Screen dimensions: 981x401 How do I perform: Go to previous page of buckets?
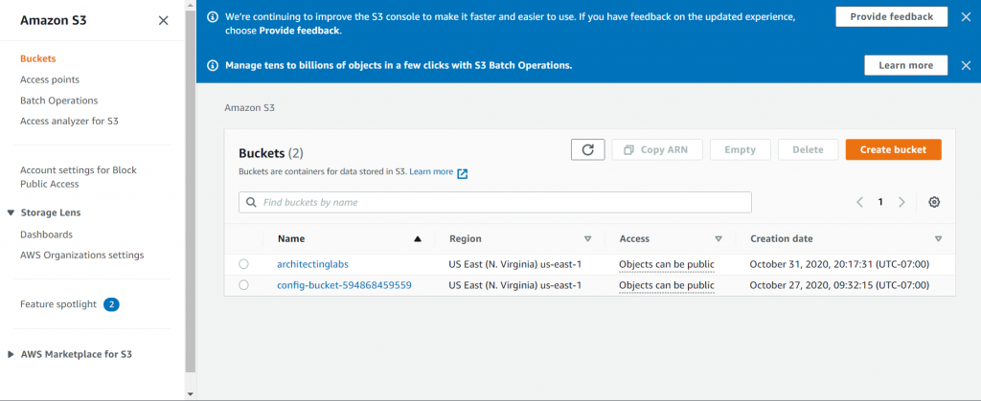859,202
